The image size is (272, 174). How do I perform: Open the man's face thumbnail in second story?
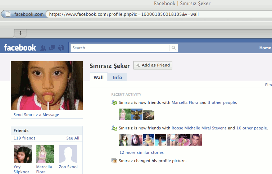[196, 140]
